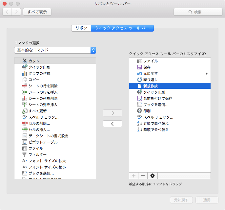Expand the 元に戻す submenu arrow
The width and height of the screenshot is (225, 210).
click(x=206, y=74)
